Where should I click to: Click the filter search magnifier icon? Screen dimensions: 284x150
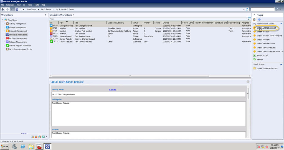249,19
